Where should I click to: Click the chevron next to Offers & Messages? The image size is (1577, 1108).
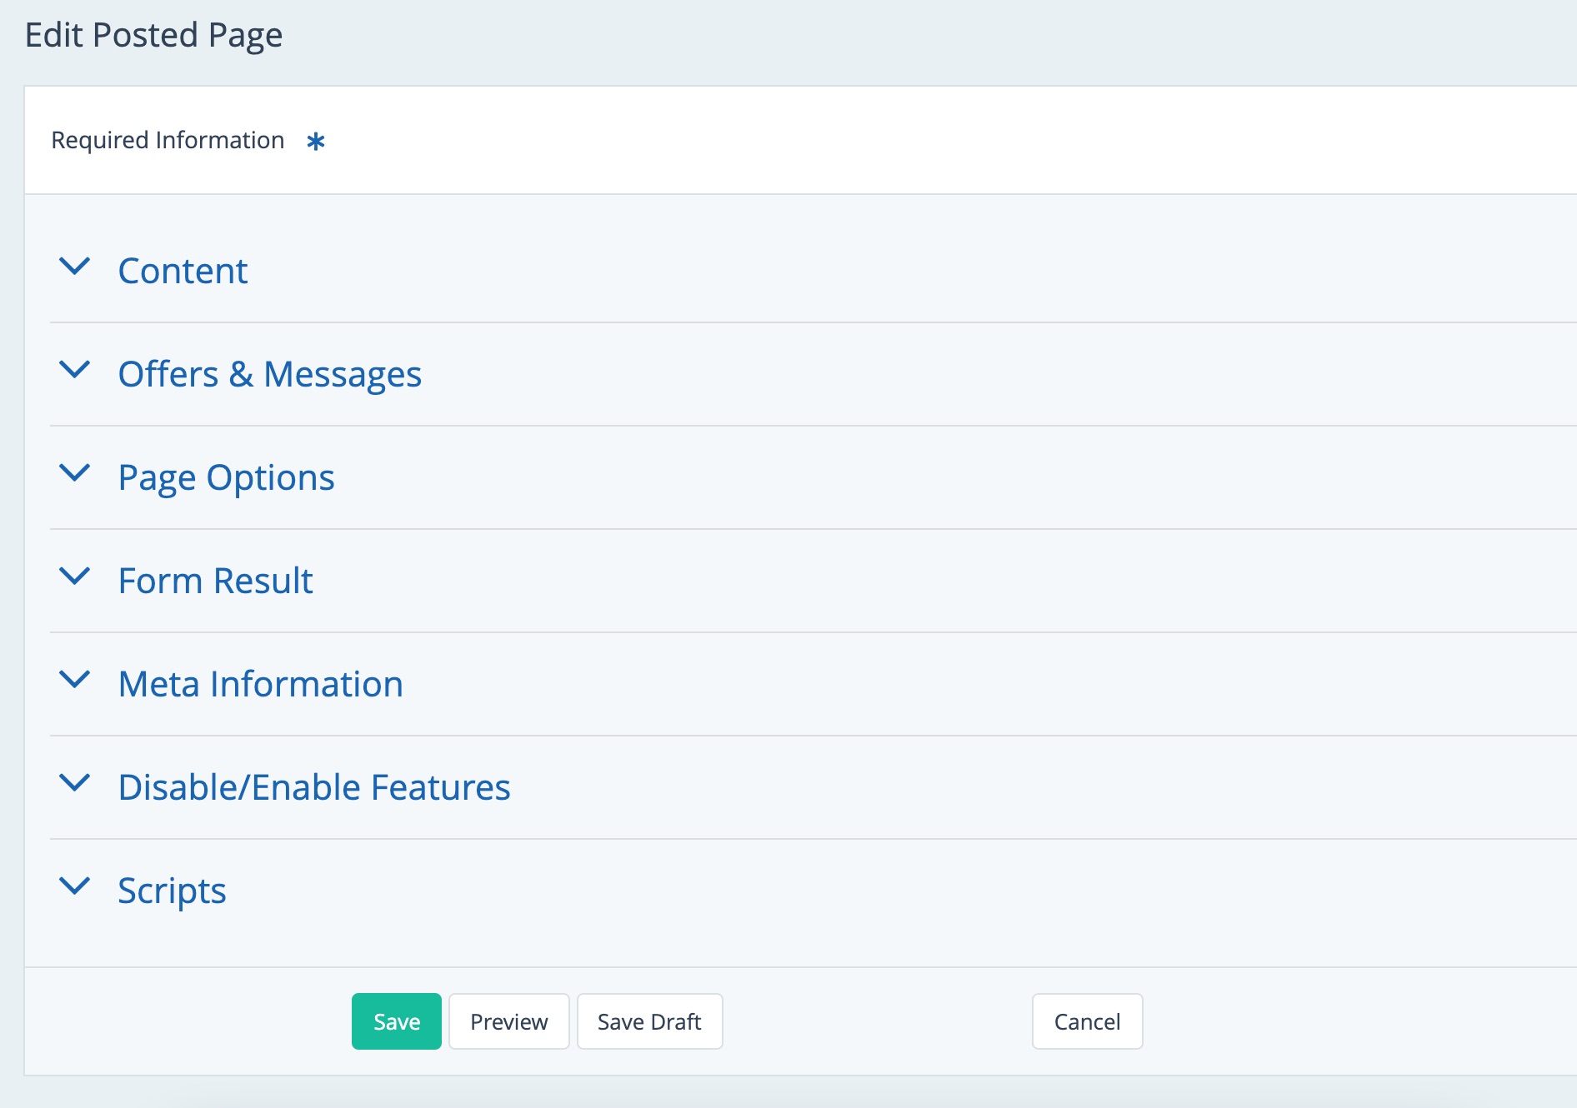pos(75,370)
